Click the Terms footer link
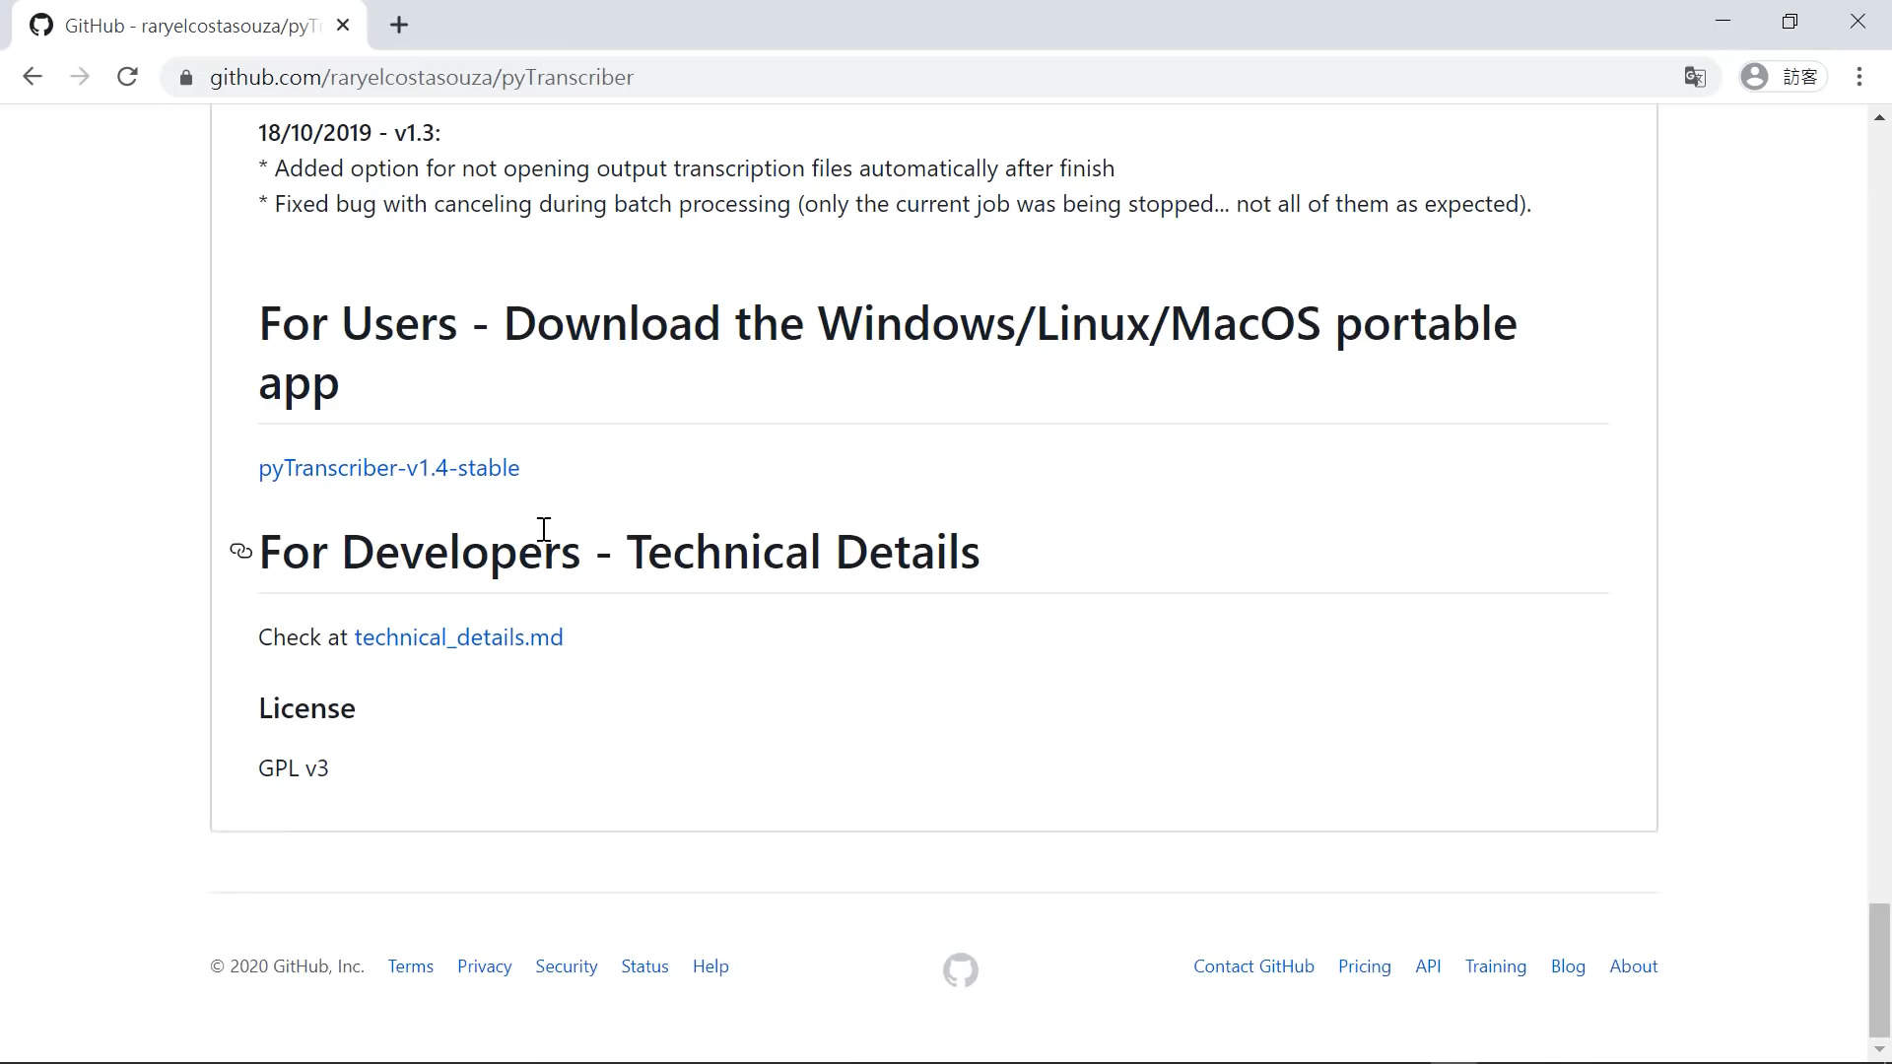This screenshot has width=1892, height=1064. [410, 966]
